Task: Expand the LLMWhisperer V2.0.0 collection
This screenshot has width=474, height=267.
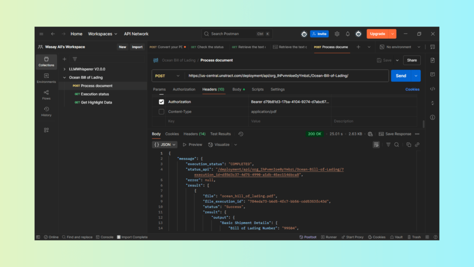Action: pyautogui.click(x=64, y=69)
